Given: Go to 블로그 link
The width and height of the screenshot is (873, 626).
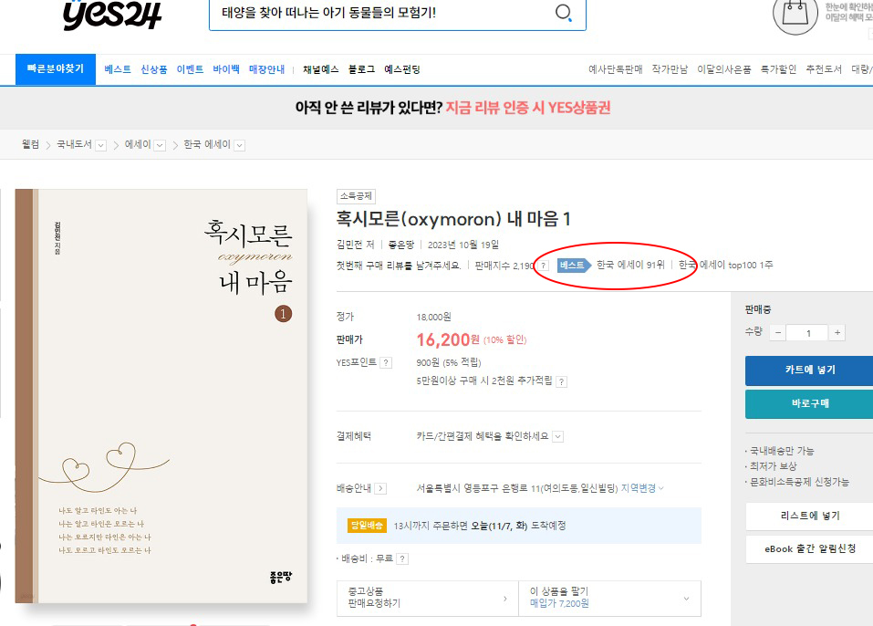Looking at the screenshot, I should click(x=361, y=69).
